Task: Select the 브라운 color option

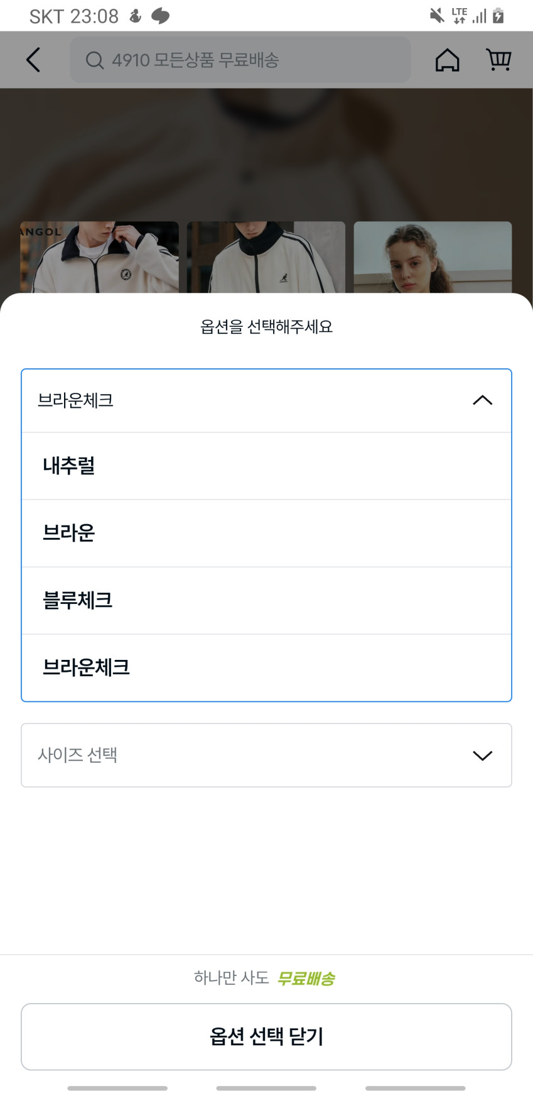Action: tap(266, 533)
